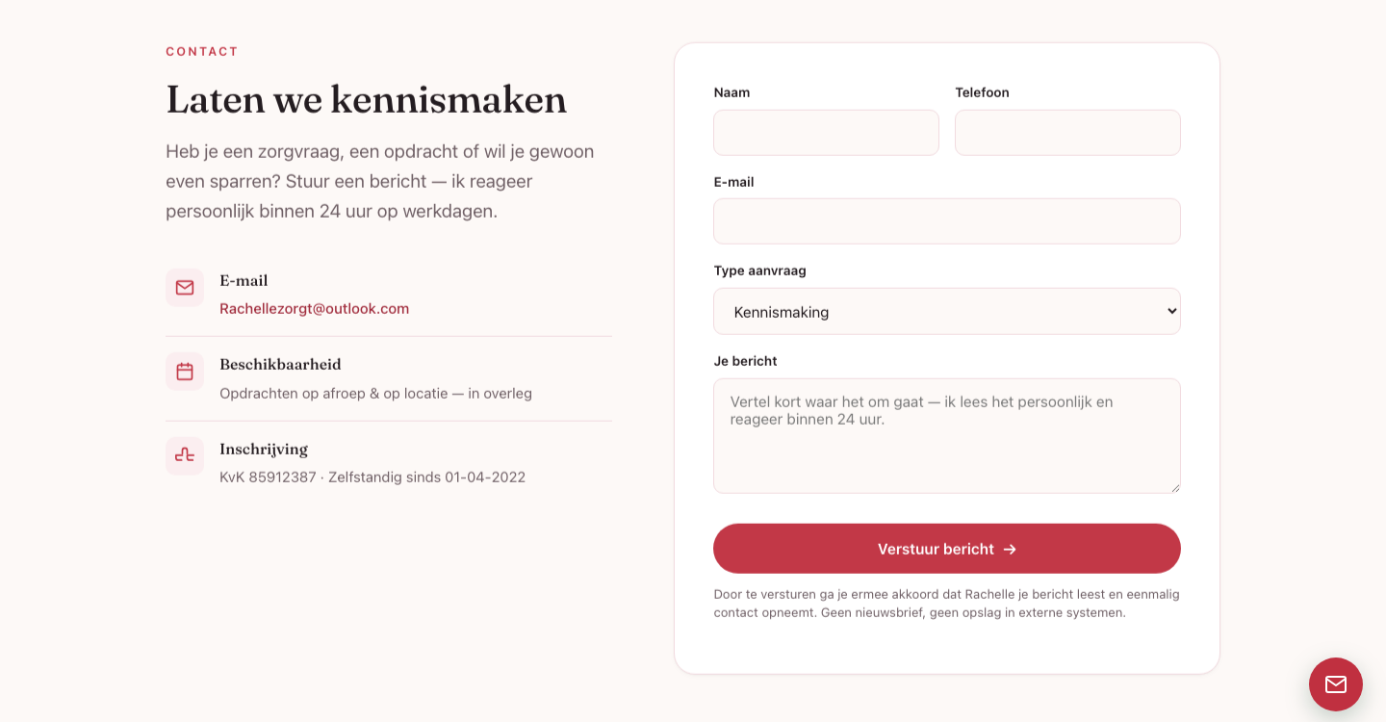The image size is (1386, 722).
Task: Click the chevron arrow of Kennismaking select
Action: tap(1171, 311)
